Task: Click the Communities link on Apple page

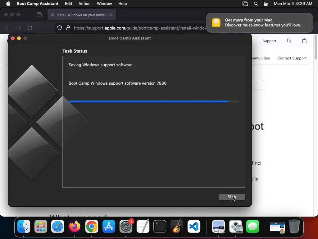Action: pyautogui.click(x=261, y=58)
